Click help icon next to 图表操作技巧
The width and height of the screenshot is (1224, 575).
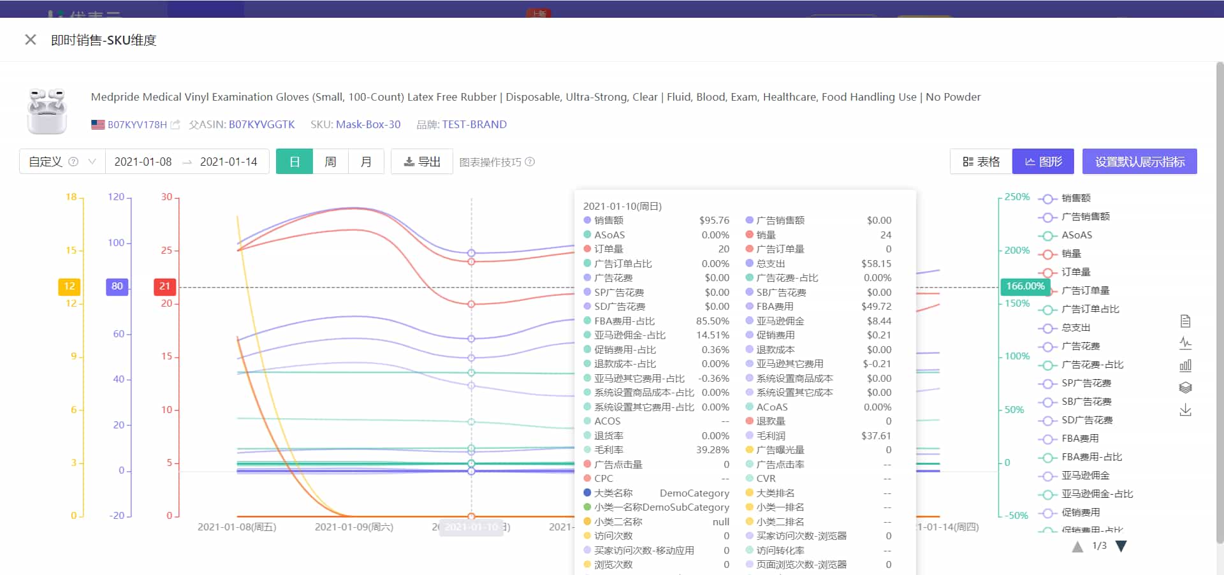[x=530, y=162]
